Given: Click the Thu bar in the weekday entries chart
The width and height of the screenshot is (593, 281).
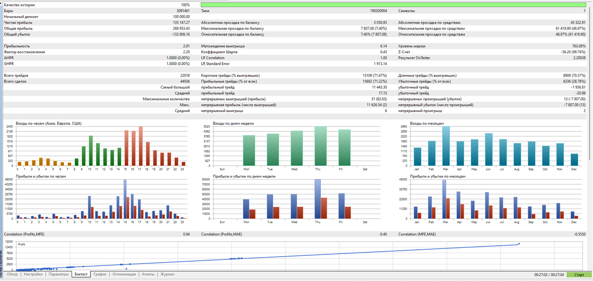Looking at the screenshot, I should 320,146.
